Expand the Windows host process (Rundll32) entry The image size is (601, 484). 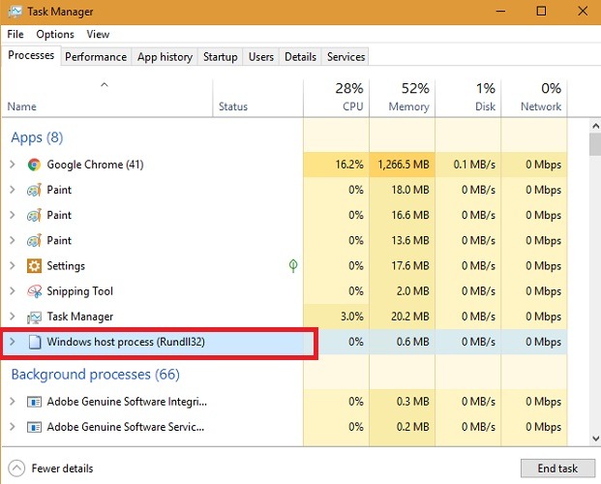tap(13, 342)
